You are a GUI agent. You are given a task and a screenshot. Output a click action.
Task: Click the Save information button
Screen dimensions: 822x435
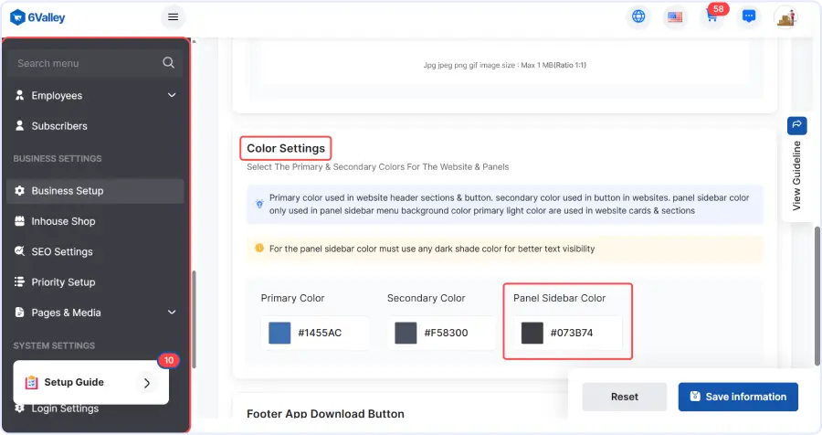click(738, 397)
